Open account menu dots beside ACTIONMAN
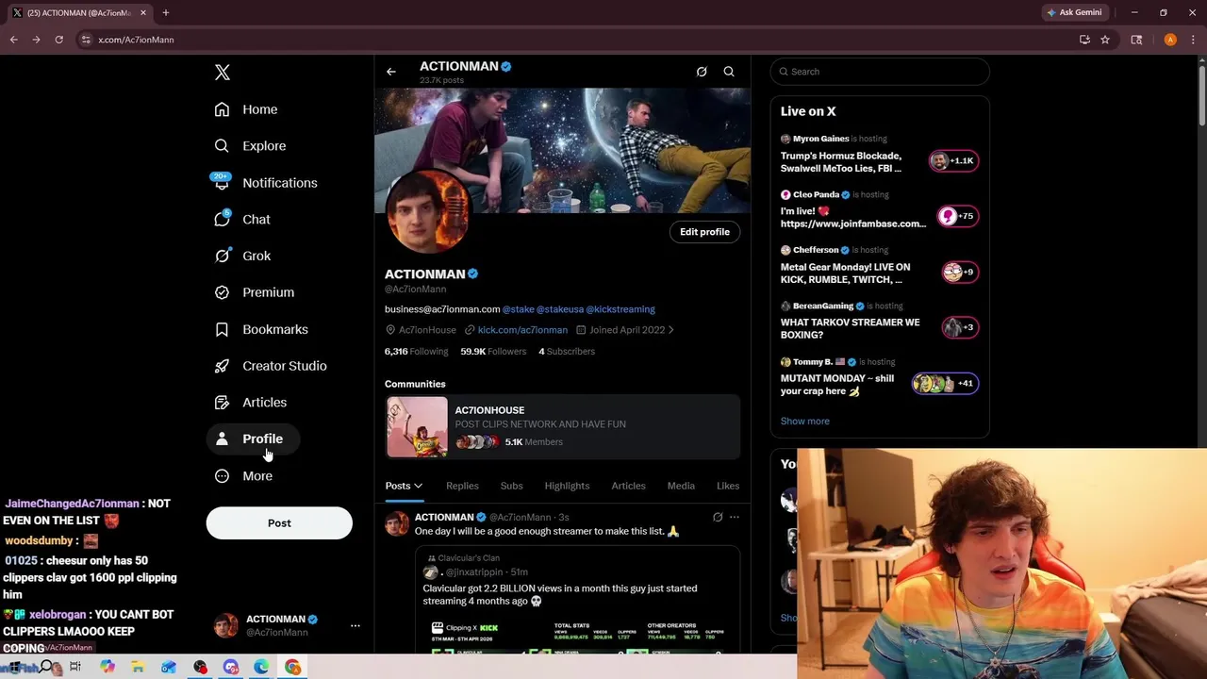This screenshot has height=679, width=1207. (x=355, y=625)
